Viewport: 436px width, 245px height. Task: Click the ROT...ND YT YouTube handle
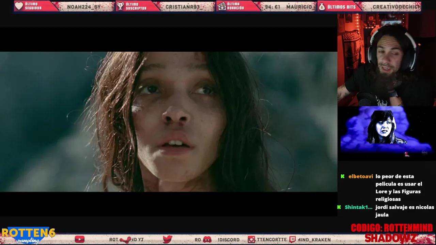(126, 240)
